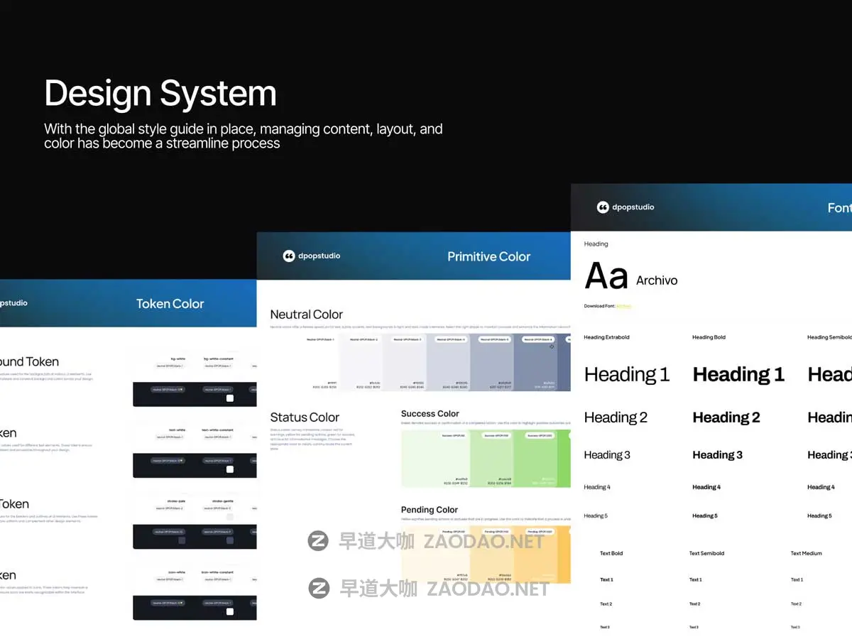Screen dimensions: 852x644
Task: Click the dark stroke-pale token swatch square
Action: [181, 540]
